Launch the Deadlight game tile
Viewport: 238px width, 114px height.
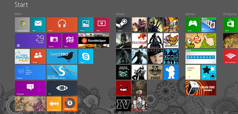tap(155, 72)
